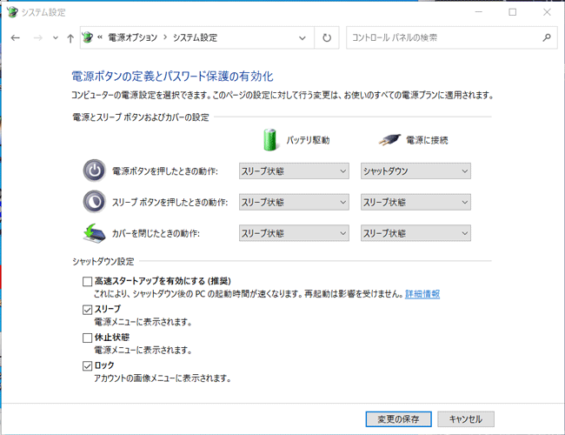Click the 電源に接続 column label
565x435 pixels.
[427, 140]
